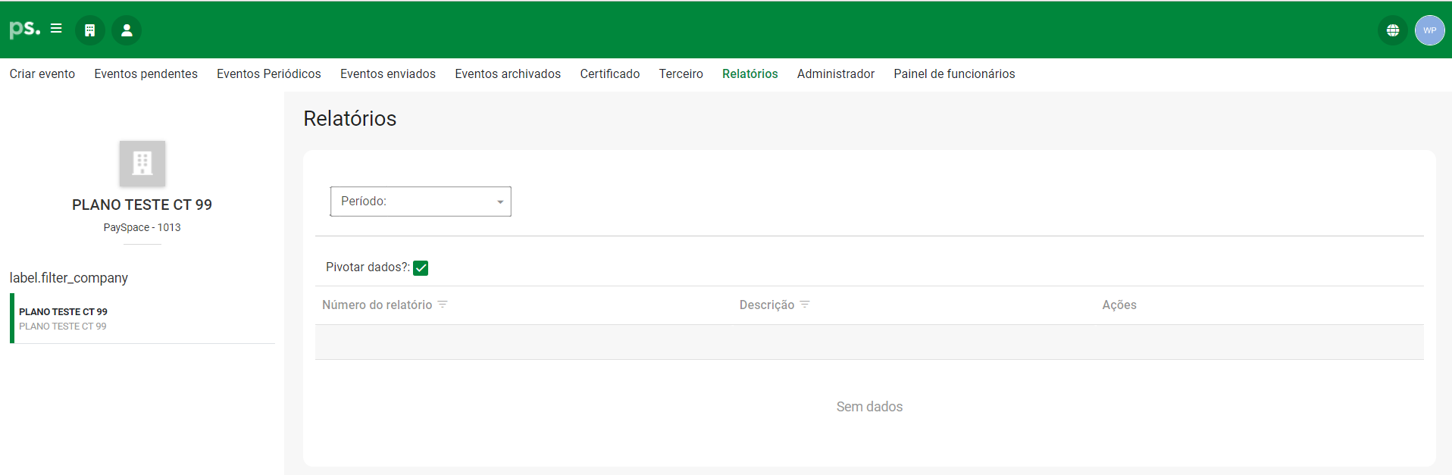
Task: Click the PaySpace 'ps.' logo
Action: 24,30
